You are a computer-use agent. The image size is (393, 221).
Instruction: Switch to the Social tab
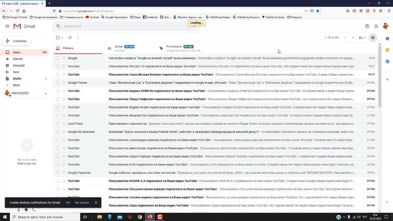point(128,48)
